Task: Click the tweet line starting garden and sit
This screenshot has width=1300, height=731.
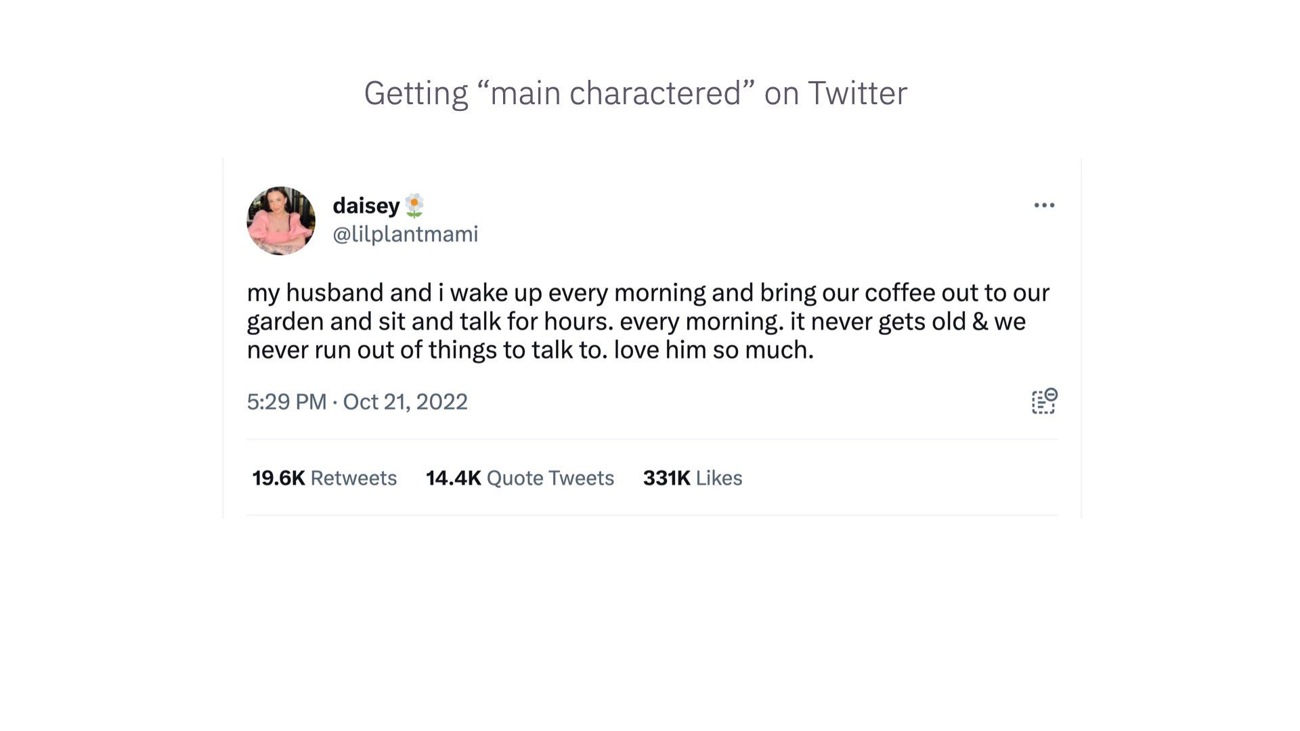Action: (636, 322)
